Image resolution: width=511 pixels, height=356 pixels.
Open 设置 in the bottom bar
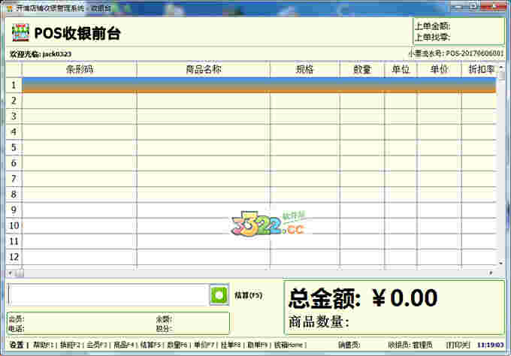point(17,345)
